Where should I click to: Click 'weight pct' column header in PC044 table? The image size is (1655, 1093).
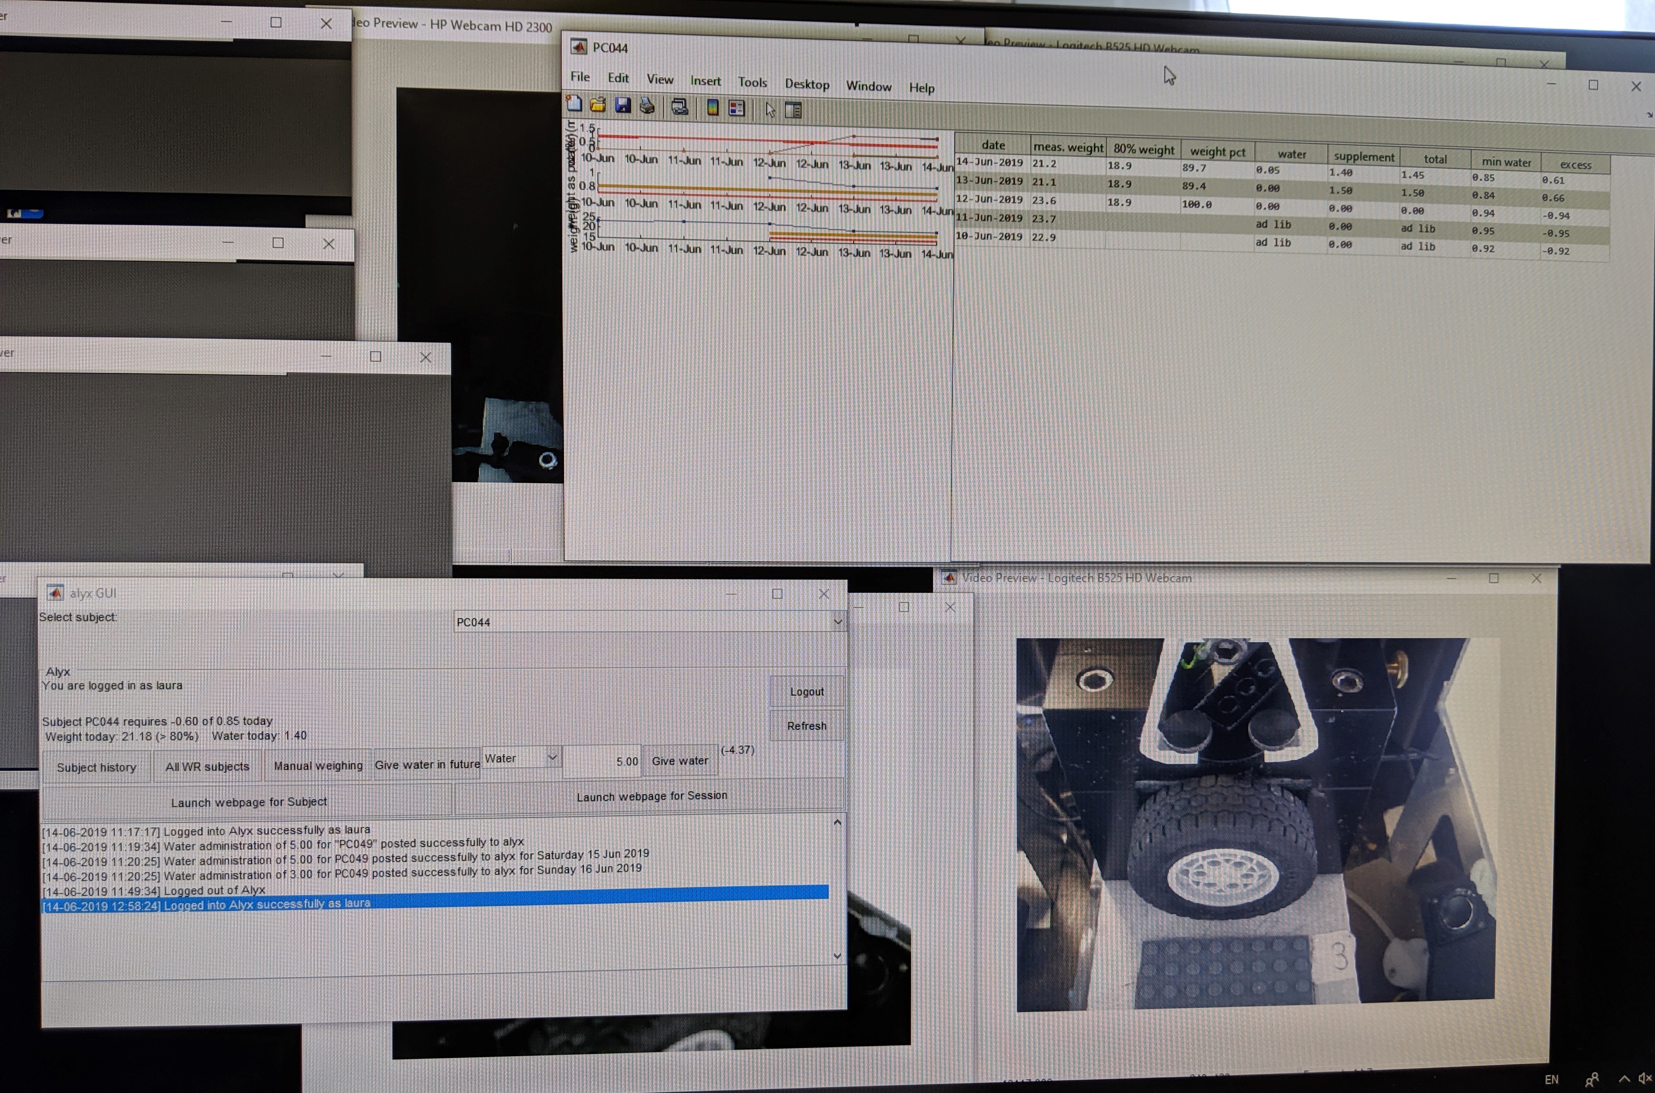(1218, 151)
